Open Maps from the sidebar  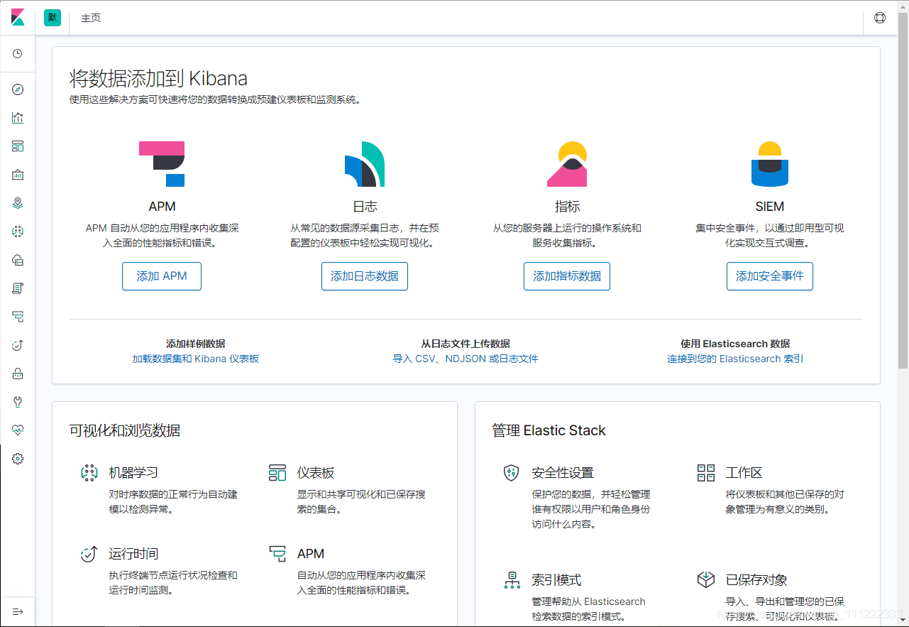[x=18, y=203]
